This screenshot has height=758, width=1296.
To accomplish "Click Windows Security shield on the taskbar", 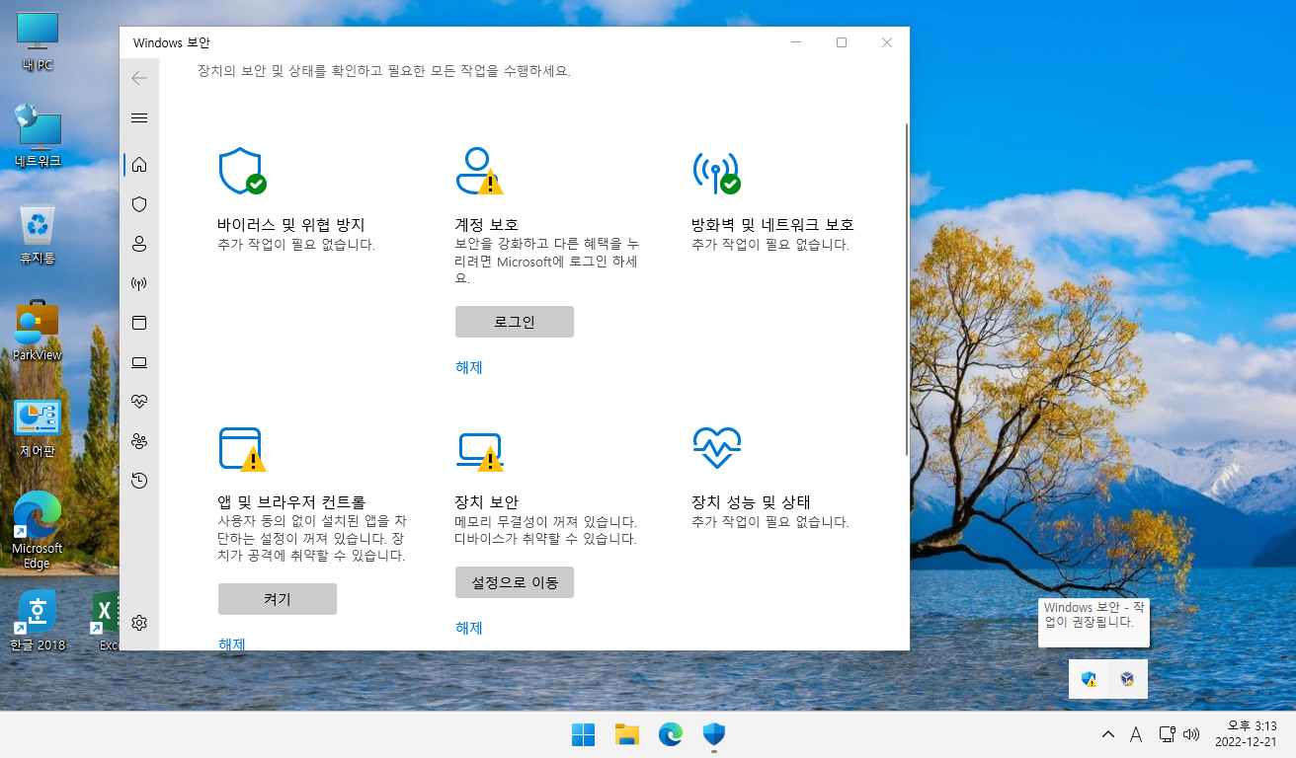I will pyautogui.click(x=714, y=734).
